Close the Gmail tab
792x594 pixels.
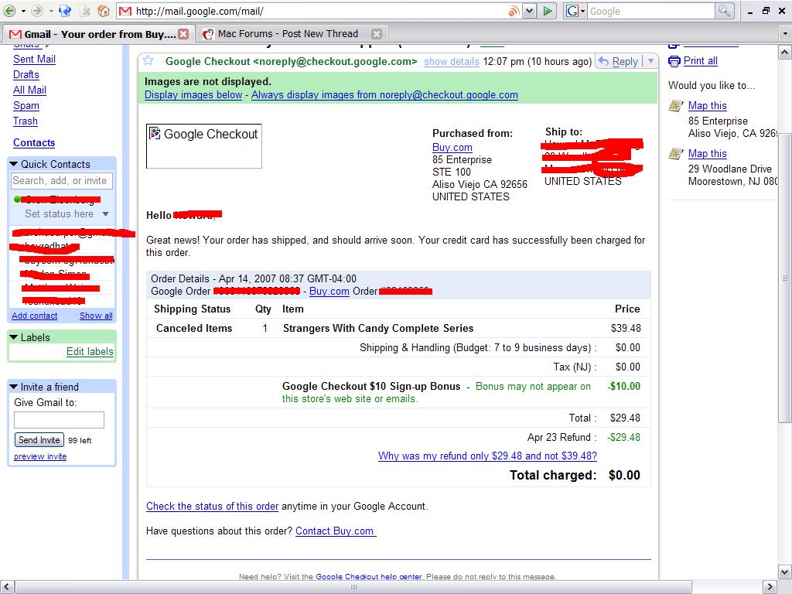tap(183, 34)
